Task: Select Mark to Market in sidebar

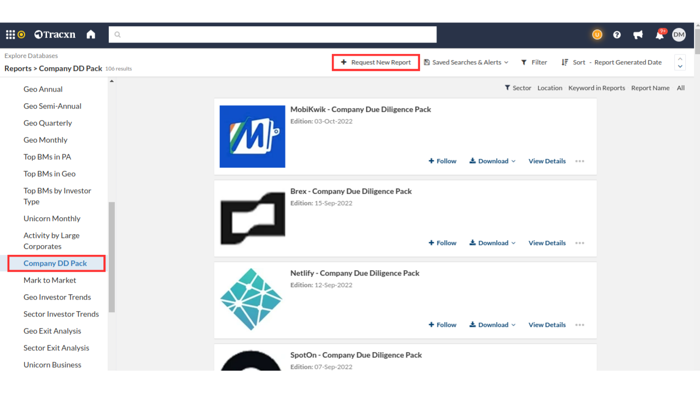Action: (x=50, y=280)
